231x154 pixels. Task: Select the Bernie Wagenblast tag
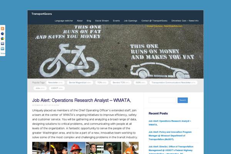pyautogui.click(x=80, y=82)
